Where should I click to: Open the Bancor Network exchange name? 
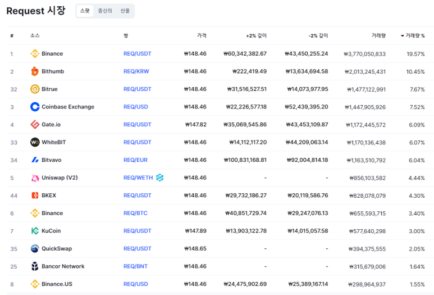tap(63, 266)
